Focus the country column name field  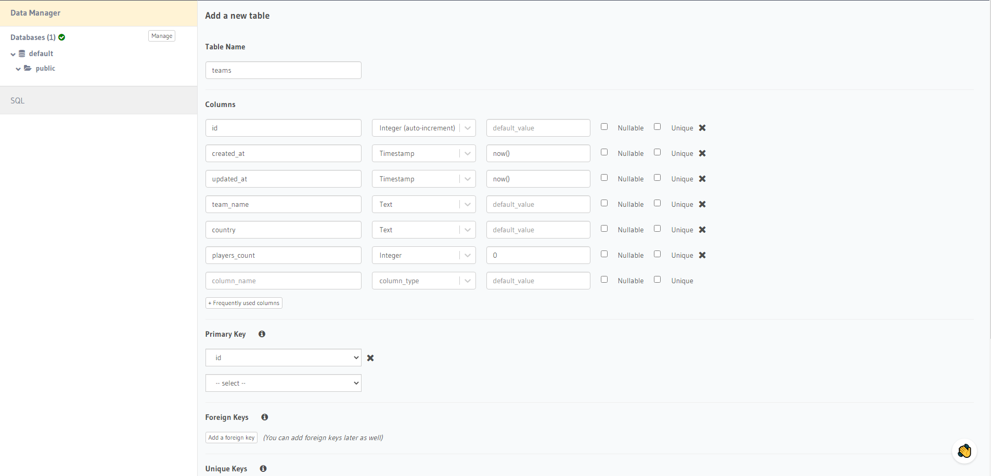[284, 230]
